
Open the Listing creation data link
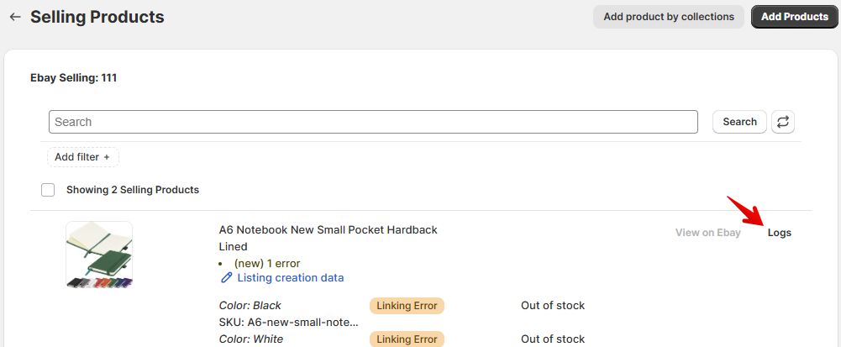[x=290, y=278]
